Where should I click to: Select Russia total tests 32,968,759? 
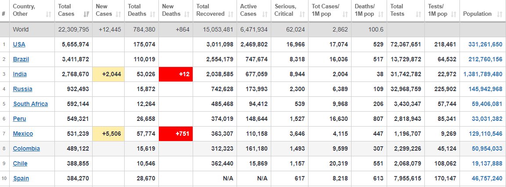(x=406, y=89)
